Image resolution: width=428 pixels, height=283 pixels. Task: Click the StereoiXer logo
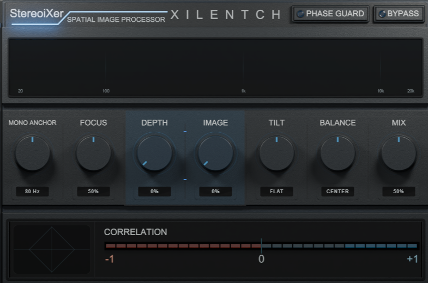37,14
